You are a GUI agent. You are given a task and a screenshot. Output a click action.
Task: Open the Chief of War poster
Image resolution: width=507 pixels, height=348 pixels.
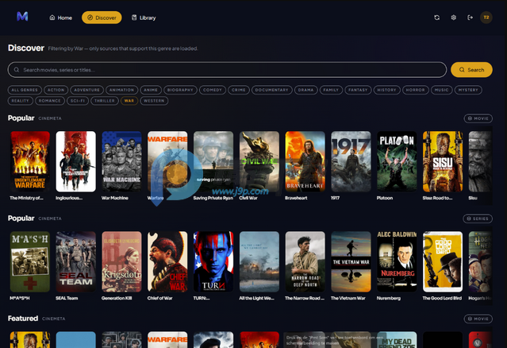click(x=167, y=261)
